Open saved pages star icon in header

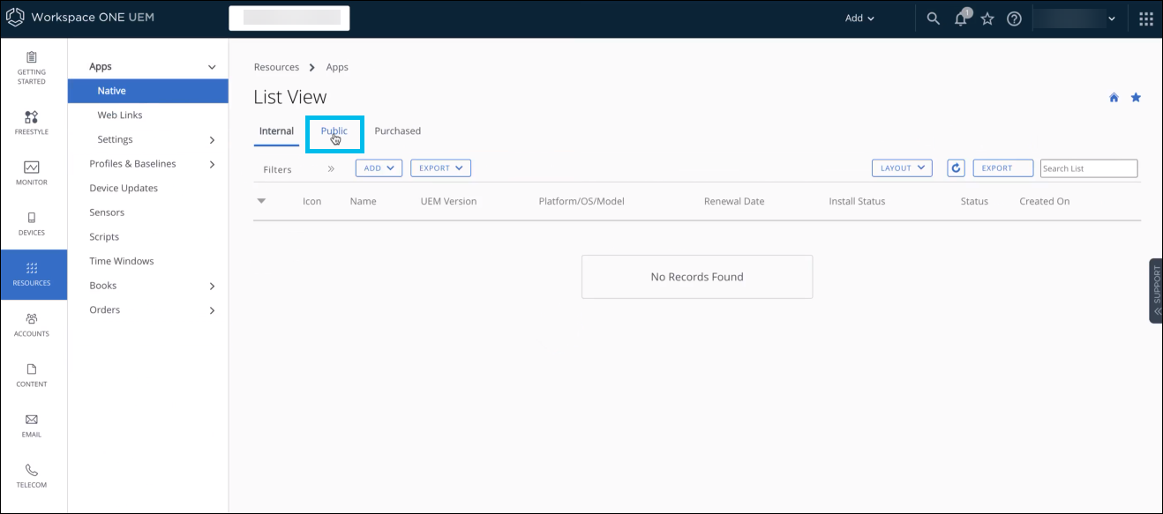pos(987,19)
